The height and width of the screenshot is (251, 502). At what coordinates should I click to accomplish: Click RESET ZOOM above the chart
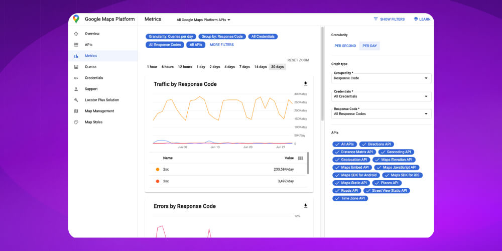point(298,60)
